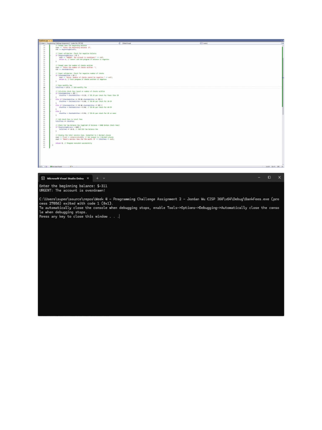Click the 'Enter the beginning balance: $-311' line
The width and height of the screenshot is (322, 430).
tap(73, 186)
